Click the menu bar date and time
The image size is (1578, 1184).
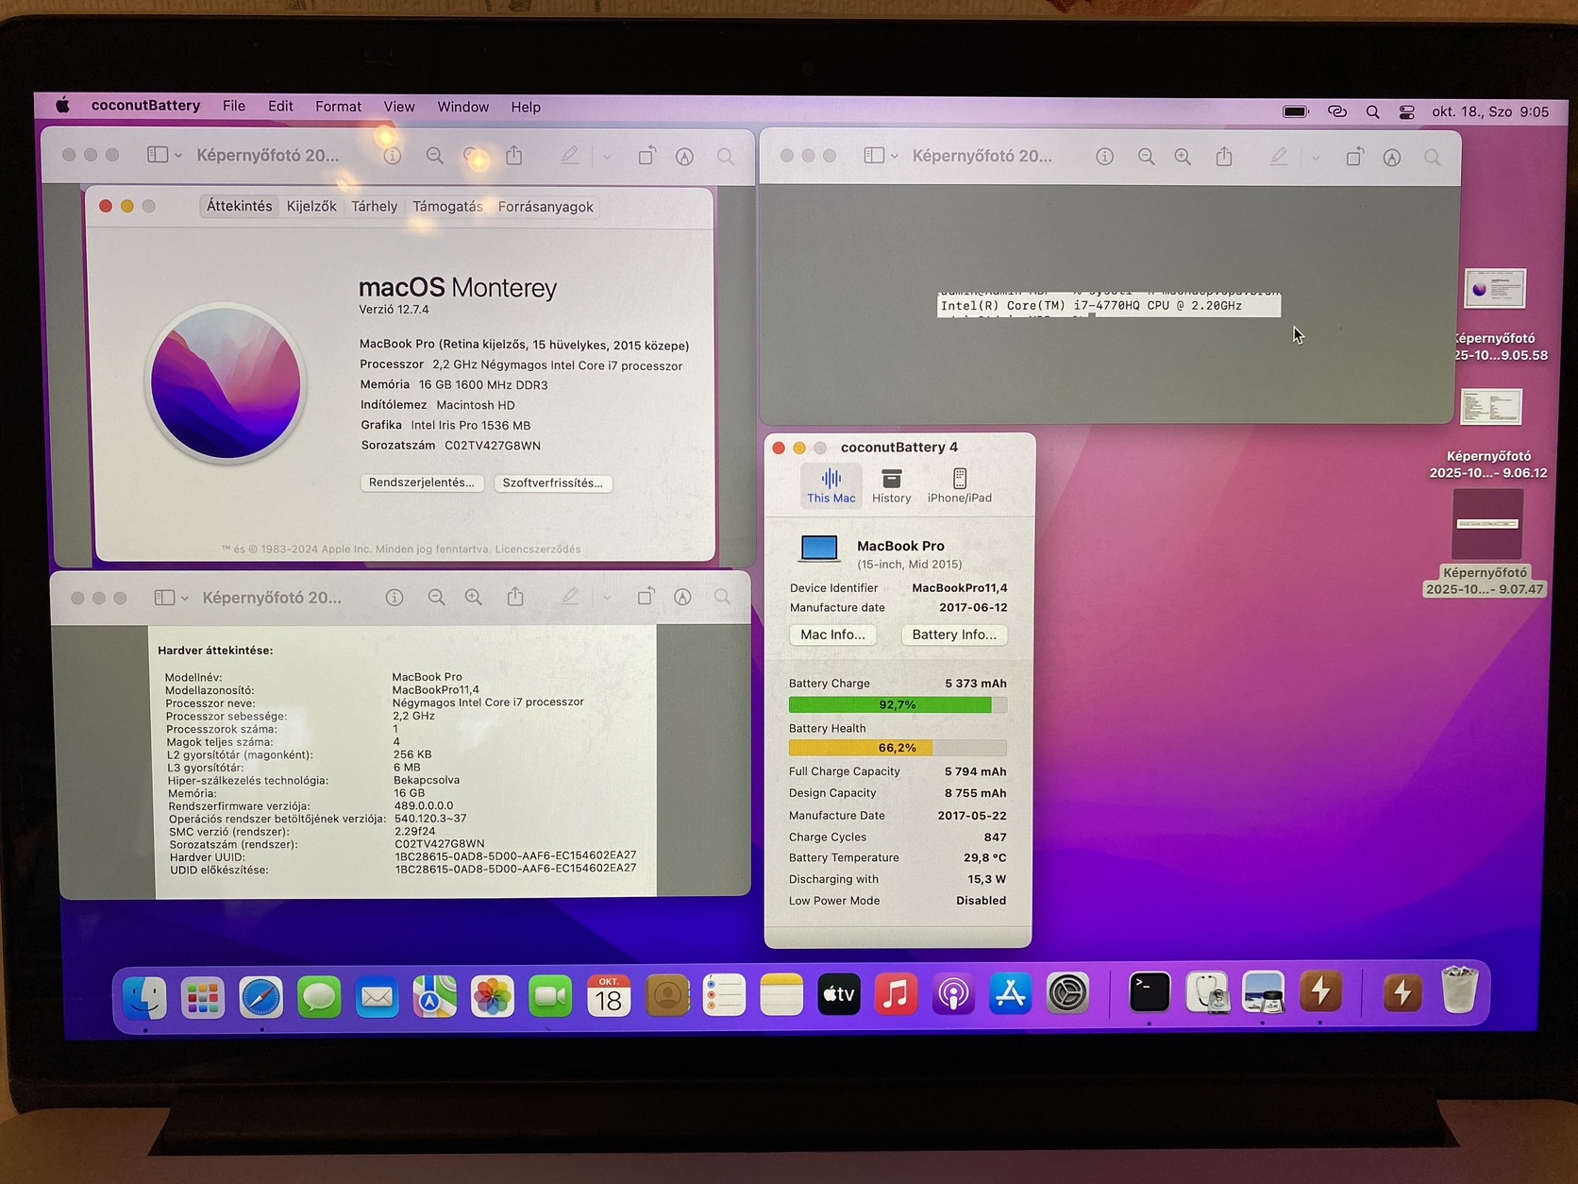pos(1490,111)
